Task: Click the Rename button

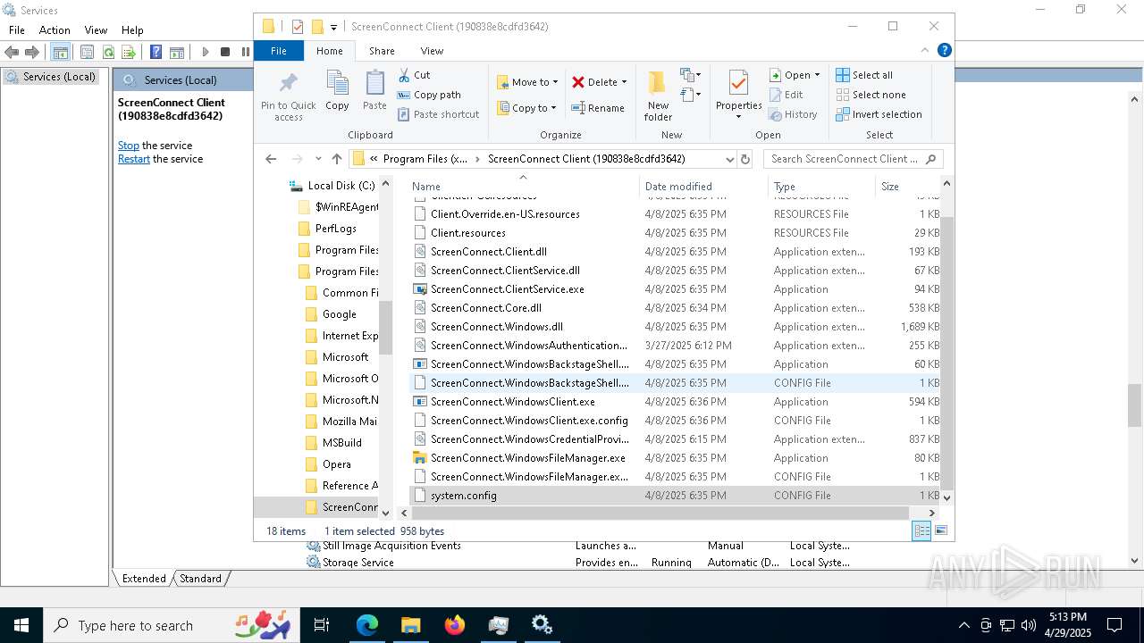Action: (598, 108)
